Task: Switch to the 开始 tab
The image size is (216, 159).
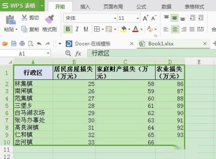Action: pos(60,6)
